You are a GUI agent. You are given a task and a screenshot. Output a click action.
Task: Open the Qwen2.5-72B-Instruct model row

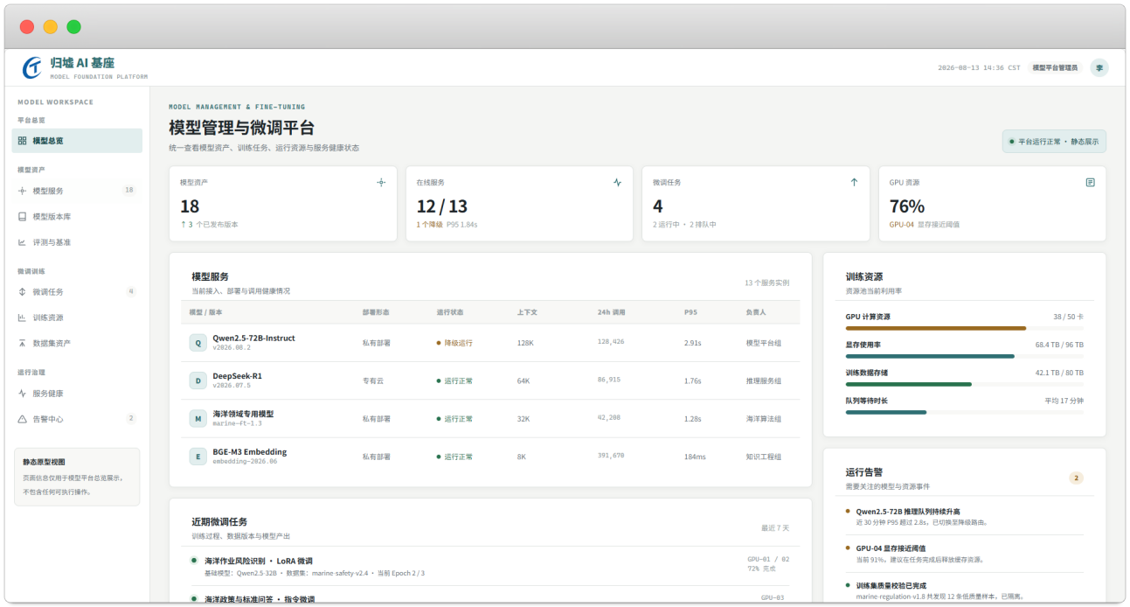tap(490, 343)
